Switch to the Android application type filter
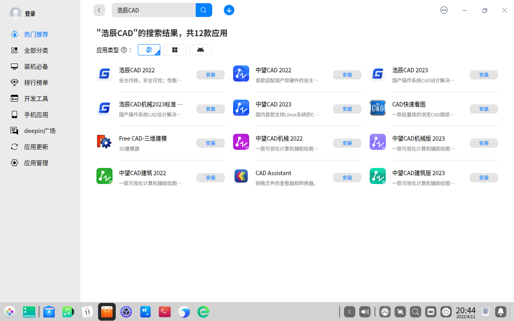 (200, 49)
